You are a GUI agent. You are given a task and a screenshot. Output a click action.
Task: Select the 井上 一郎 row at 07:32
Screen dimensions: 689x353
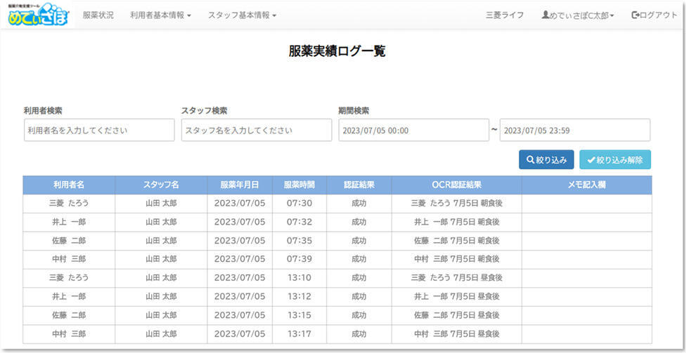[69, 222]
